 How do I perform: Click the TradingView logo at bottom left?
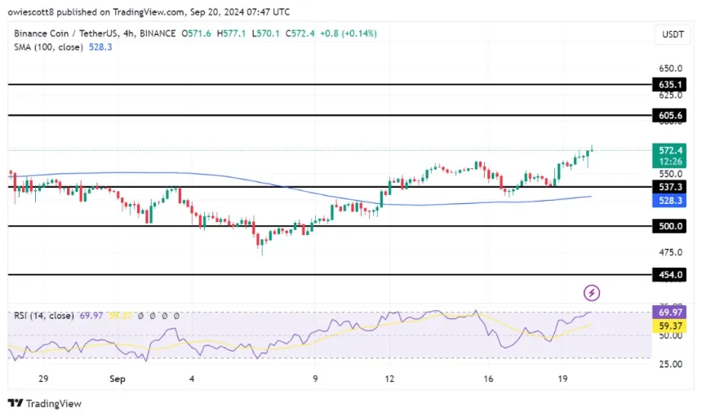point(45,403)
